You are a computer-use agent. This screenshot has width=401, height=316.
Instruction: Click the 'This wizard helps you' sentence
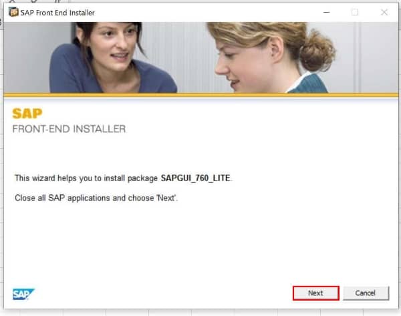[x=87, y=178]
